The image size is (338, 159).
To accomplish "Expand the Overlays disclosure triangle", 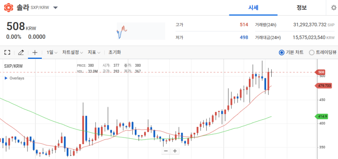I will point(6,78).
